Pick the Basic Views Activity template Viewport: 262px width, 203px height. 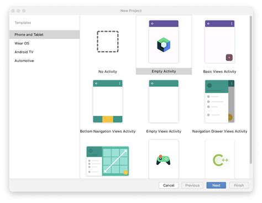coord(219,42)
